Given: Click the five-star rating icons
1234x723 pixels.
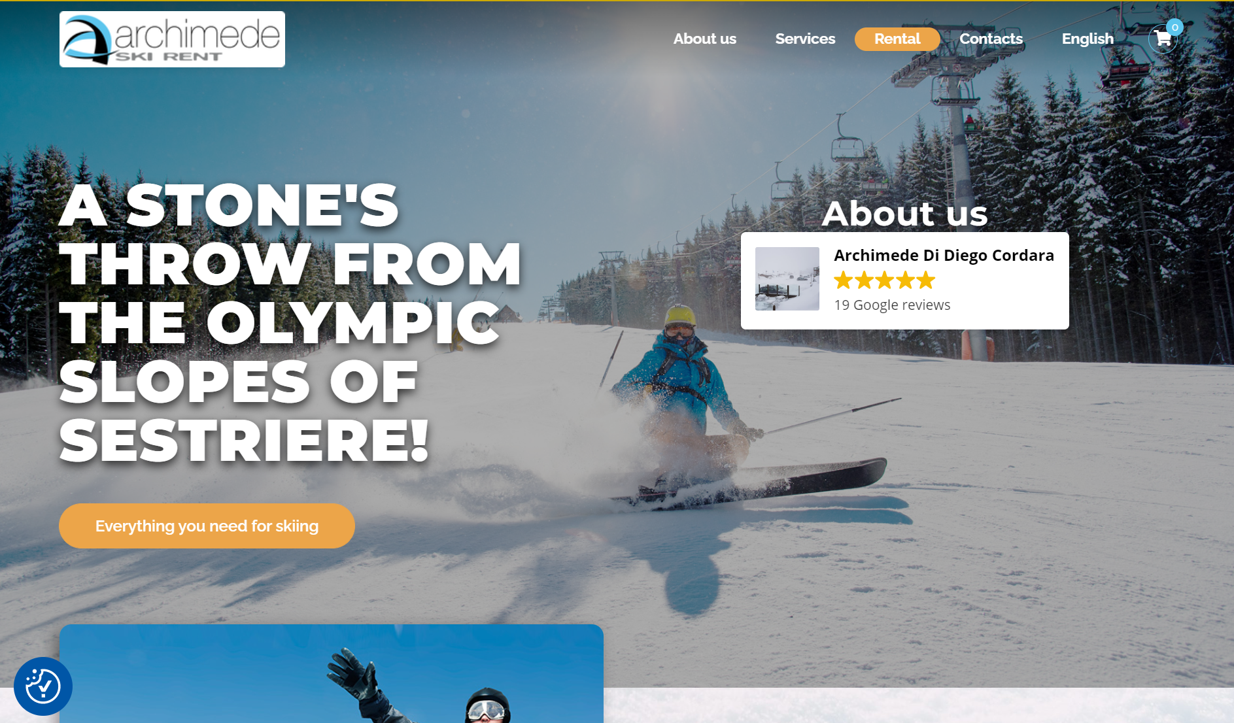Looking at the screenshot, I should [x=885, y=280].
